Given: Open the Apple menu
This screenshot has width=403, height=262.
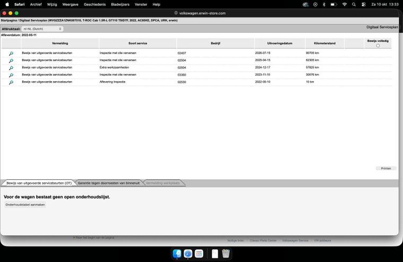Looking at the screenshot, I should [7, 4].
